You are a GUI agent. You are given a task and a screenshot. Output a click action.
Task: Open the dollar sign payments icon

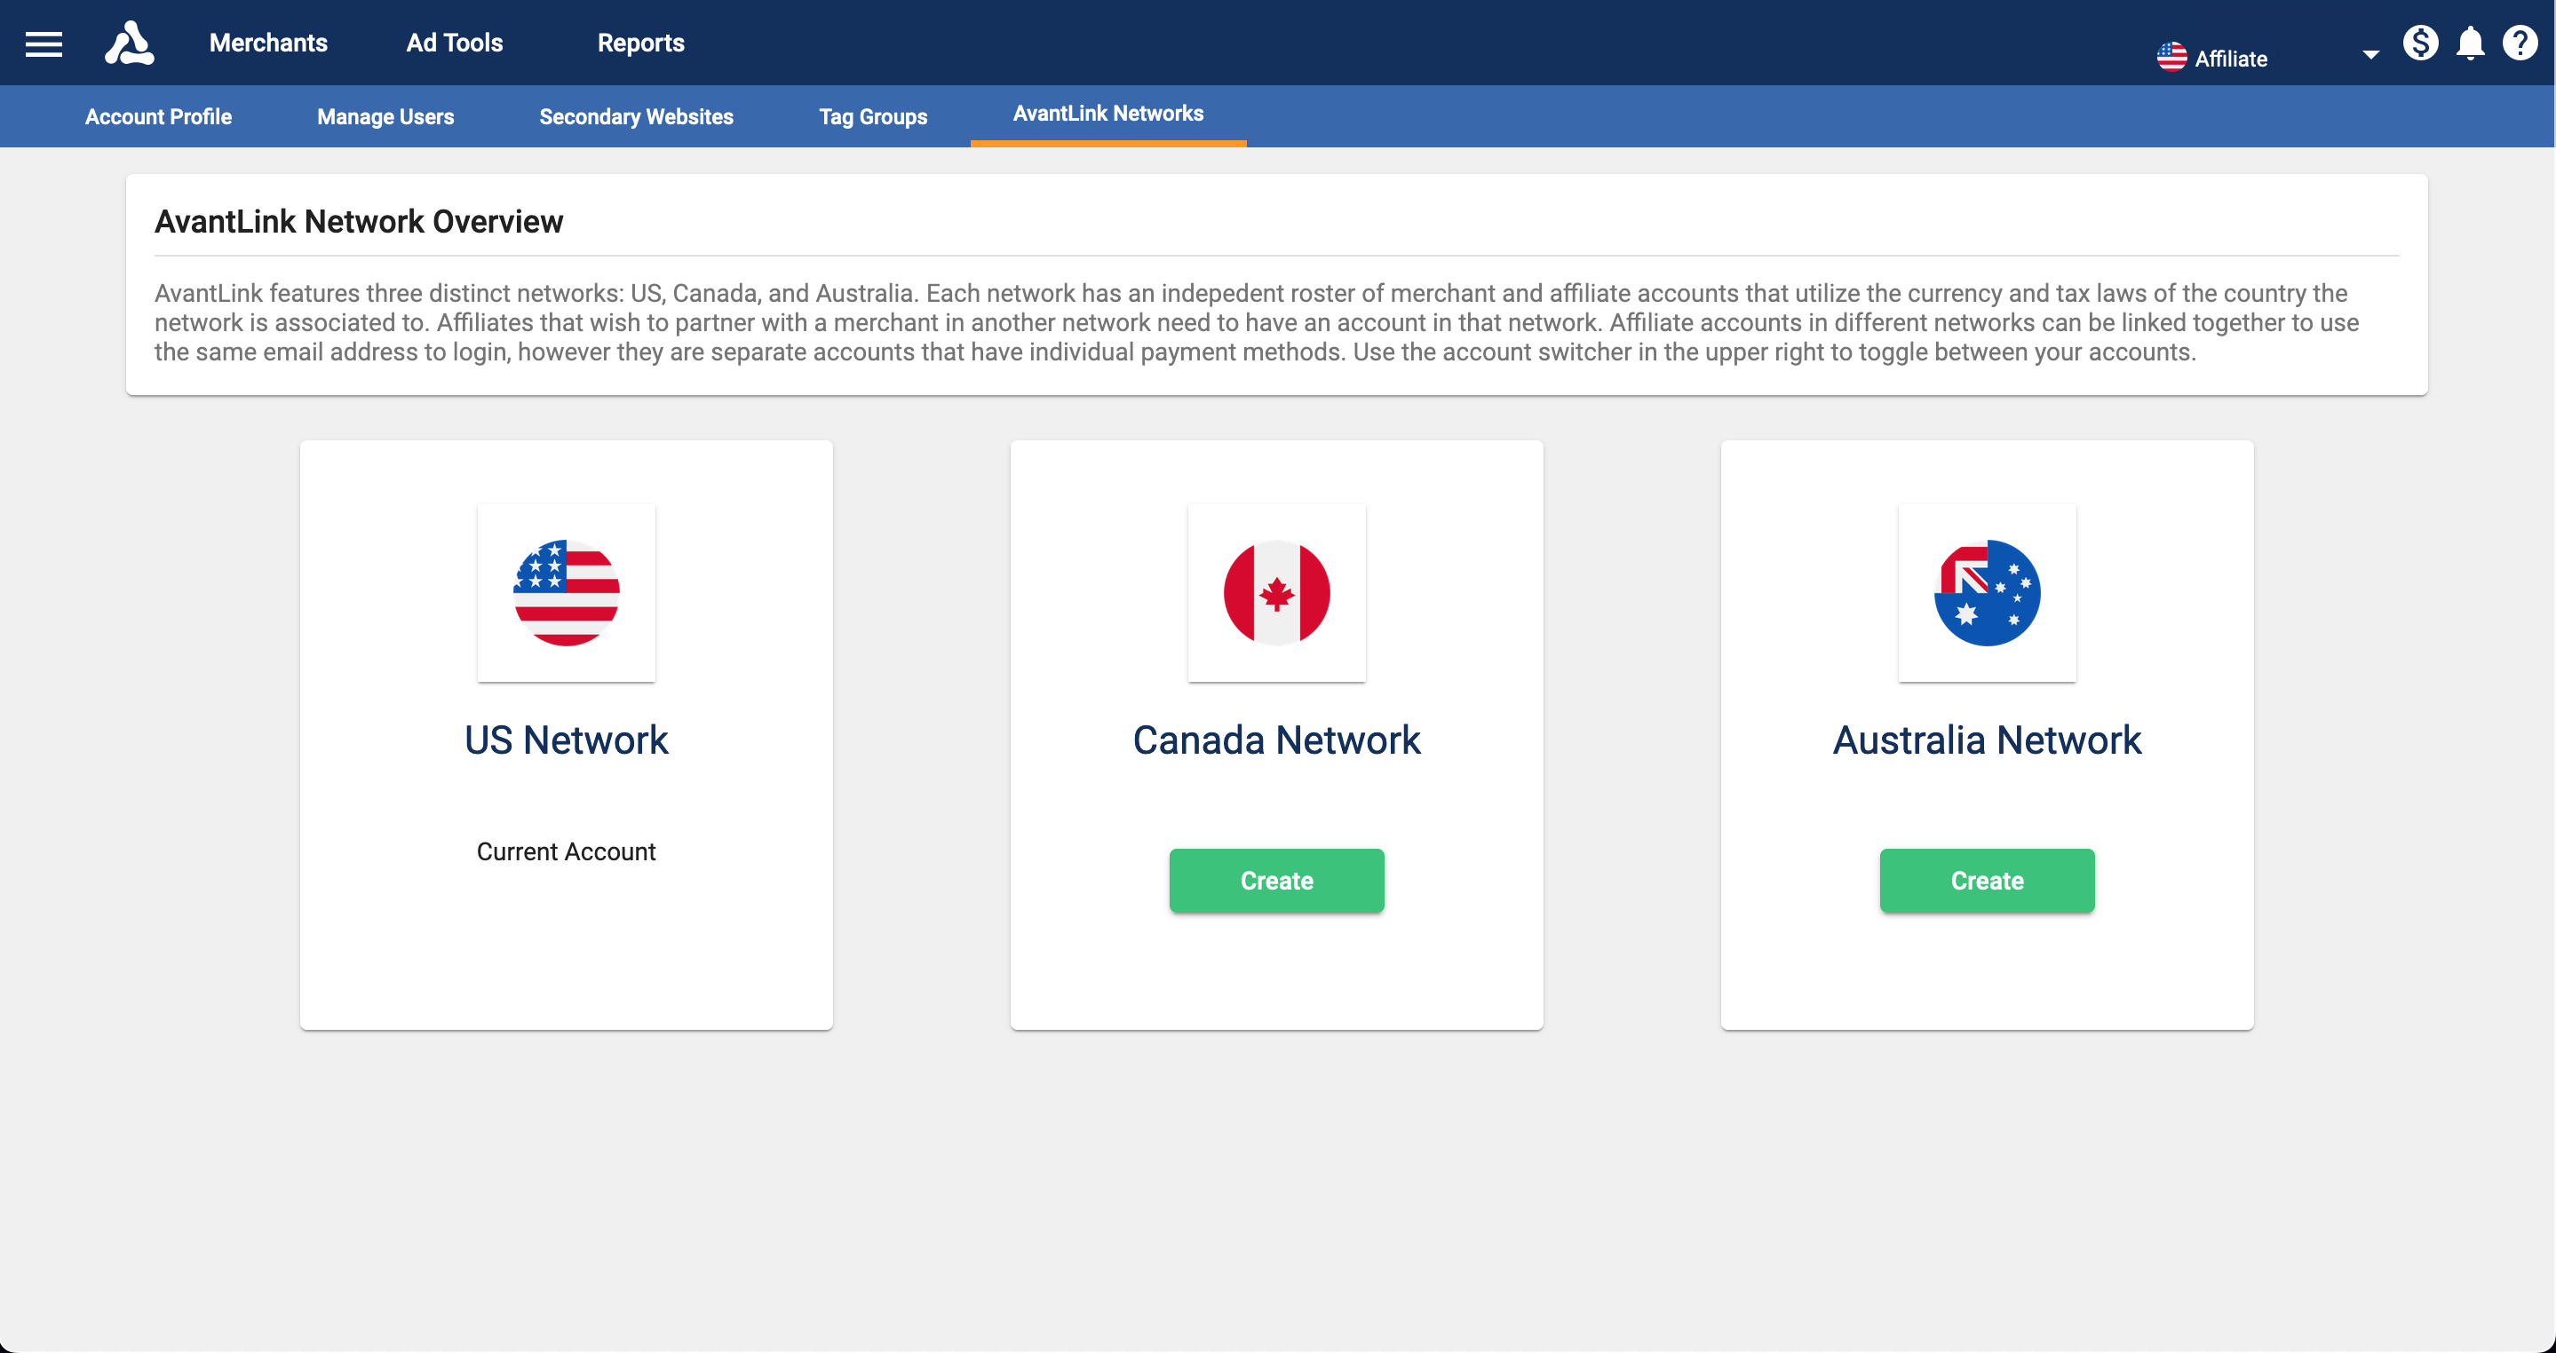coord(2420,43)
